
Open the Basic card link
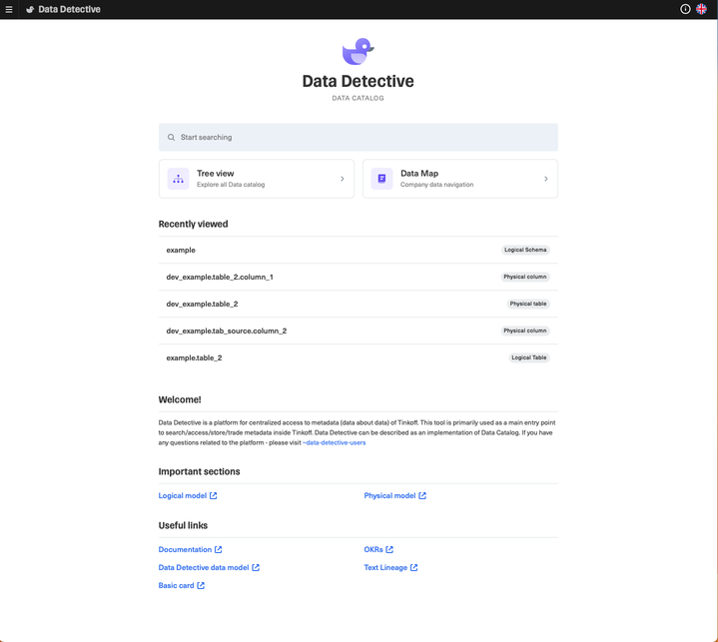coord(177,585)
